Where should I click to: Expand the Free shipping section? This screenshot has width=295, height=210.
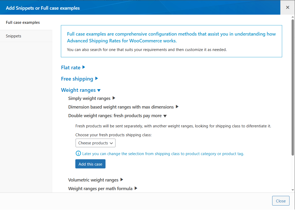point(97,78)
